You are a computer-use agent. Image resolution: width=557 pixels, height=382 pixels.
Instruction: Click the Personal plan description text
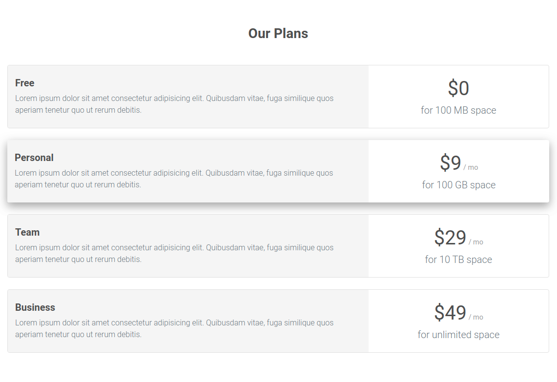coord(174,179)
